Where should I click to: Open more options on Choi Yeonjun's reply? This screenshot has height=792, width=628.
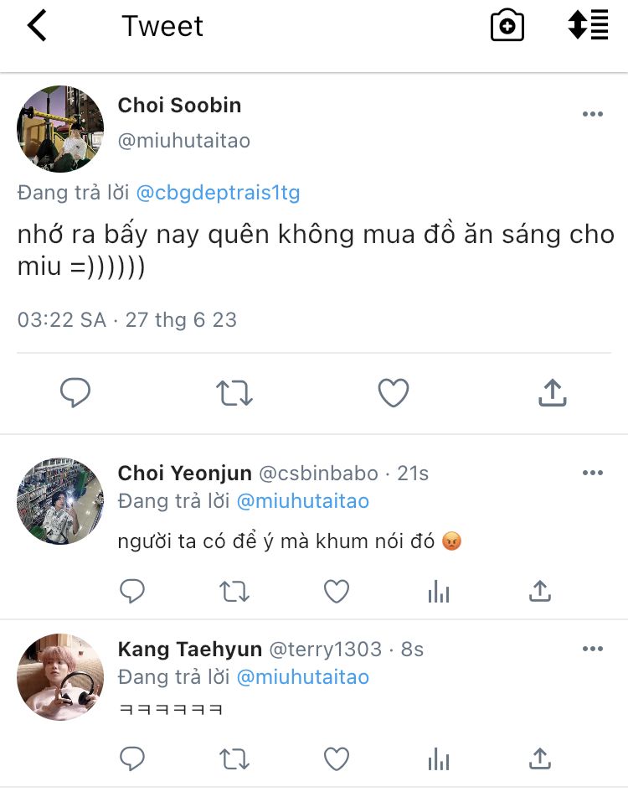(x=593, y=474)
